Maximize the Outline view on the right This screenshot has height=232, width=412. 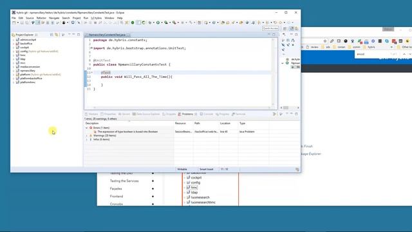click(x=296, y=34)
